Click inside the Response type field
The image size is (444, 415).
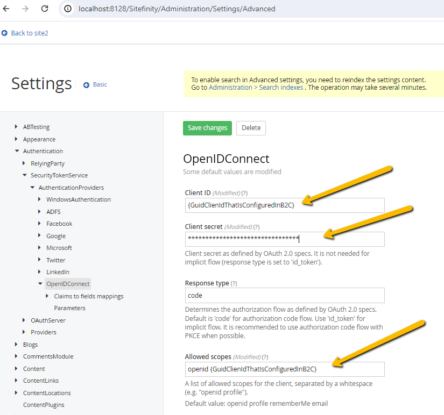(284, 295)
